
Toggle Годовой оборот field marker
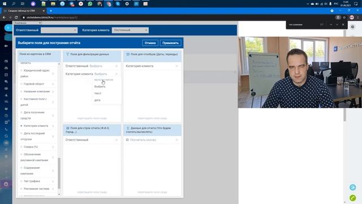tap(21, 84)
